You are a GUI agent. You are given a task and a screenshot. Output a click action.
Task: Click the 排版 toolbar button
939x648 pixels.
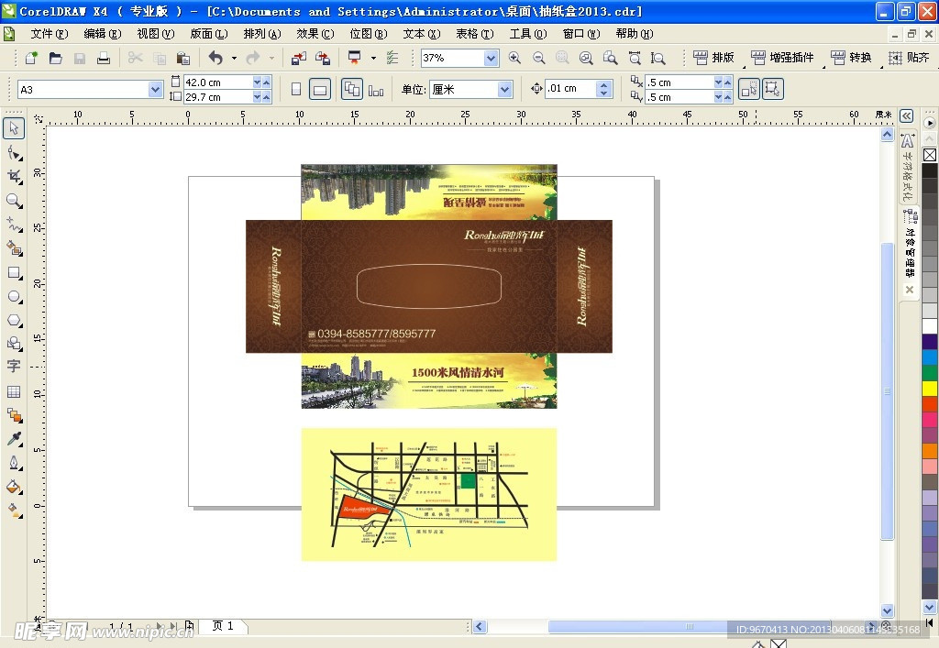715,58
